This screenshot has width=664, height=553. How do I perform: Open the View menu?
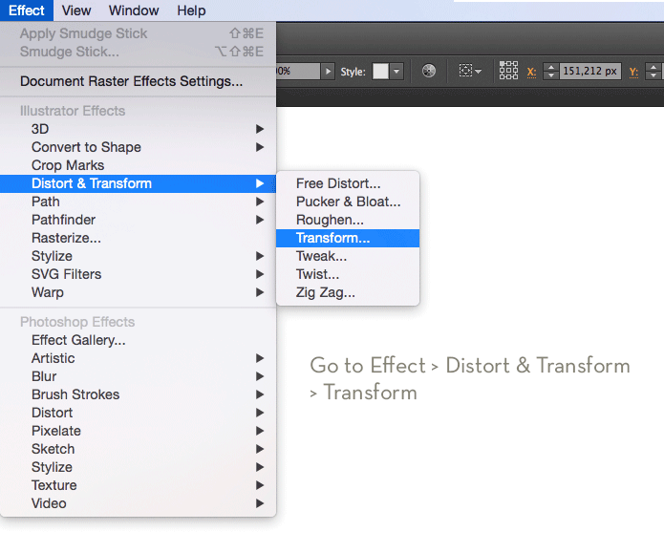click(x=76, y=11)
